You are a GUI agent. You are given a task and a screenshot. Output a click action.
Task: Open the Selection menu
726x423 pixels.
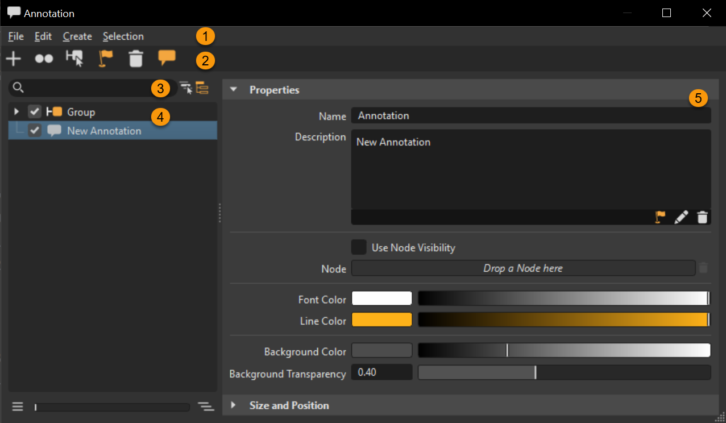[x=123, y=36]
